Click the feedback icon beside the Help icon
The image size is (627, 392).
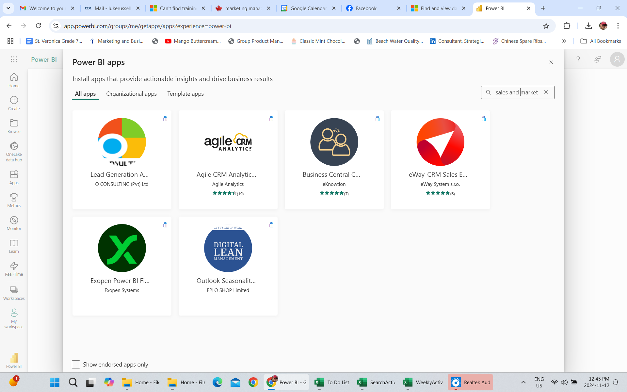(598, 59)
